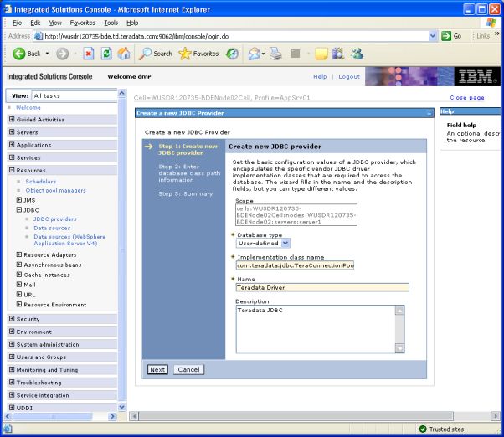Expand Guided Activities section
Image resolution: width=504 pixels, height=437 pixels.
[12, 119]
